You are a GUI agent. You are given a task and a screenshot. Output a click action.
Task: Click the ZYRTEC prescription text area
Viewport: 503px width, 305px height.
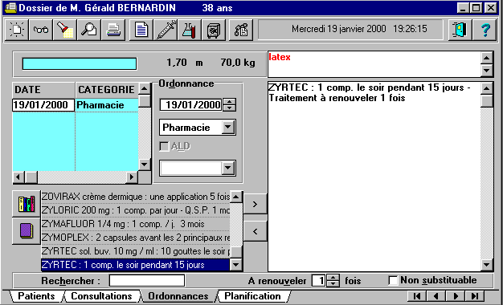tap(374, 177)
